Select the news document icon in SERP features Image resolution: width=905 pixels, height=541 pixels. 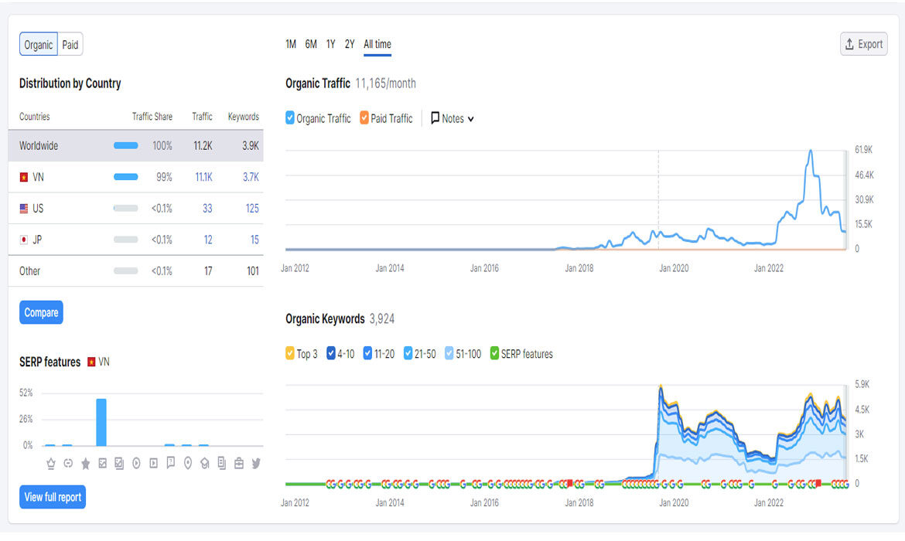[x=222, y=463]
